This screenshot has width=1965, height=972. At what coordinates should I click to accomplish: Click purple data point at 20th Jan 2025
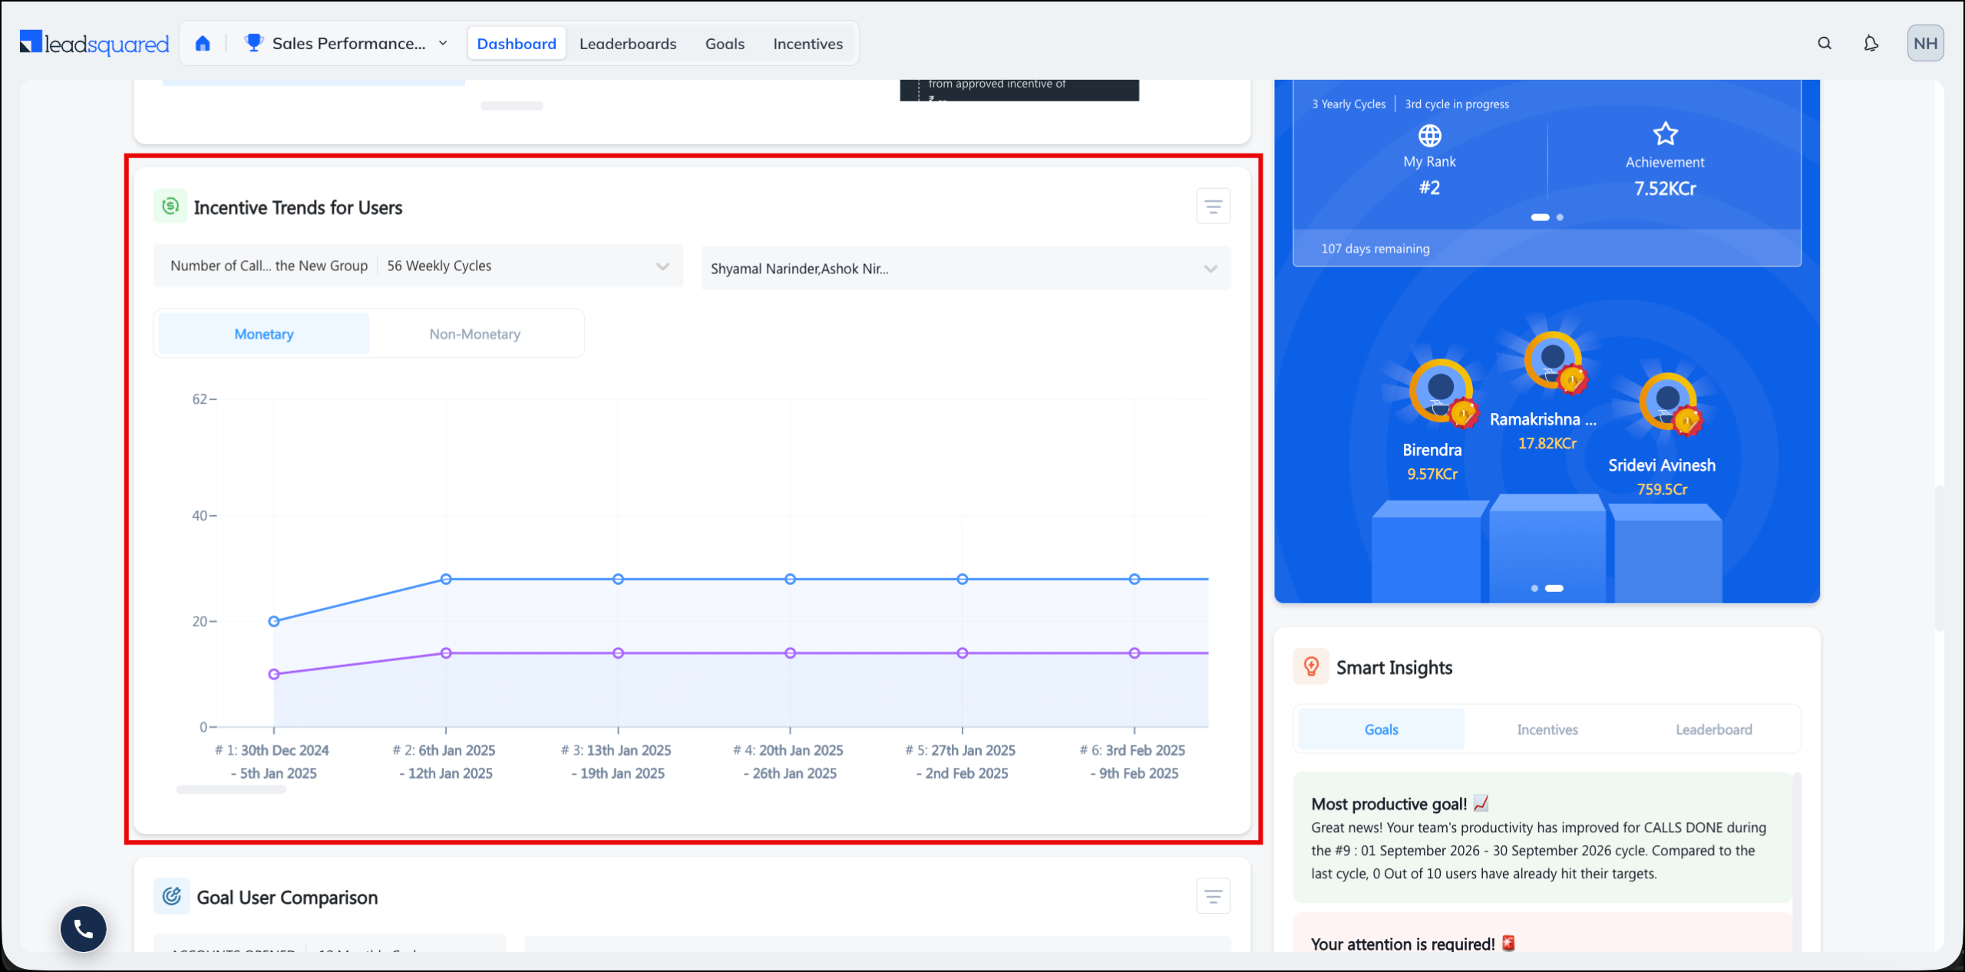790,653
